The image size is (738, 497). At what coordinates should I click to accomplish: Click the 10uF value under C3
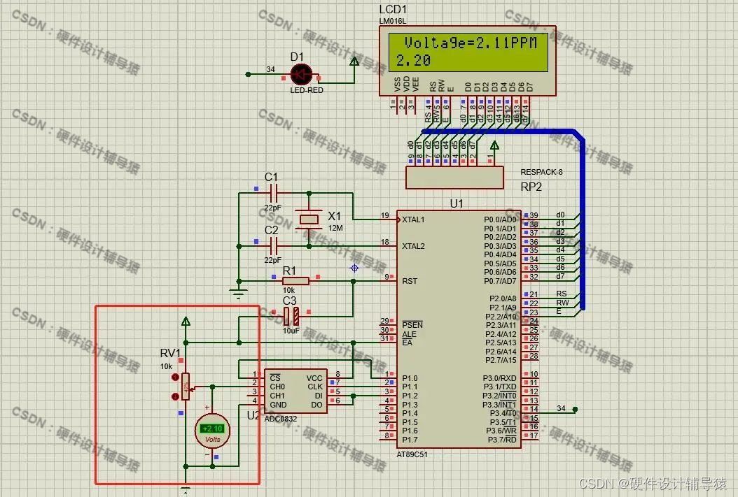click(291, 331)
